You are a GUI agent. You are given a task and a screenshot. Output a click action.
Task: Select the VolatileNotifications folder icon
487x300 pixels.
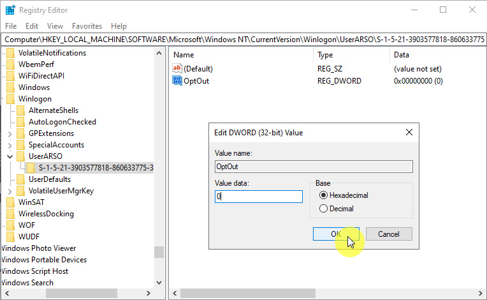pyautogui.click(x=11, y=53)
